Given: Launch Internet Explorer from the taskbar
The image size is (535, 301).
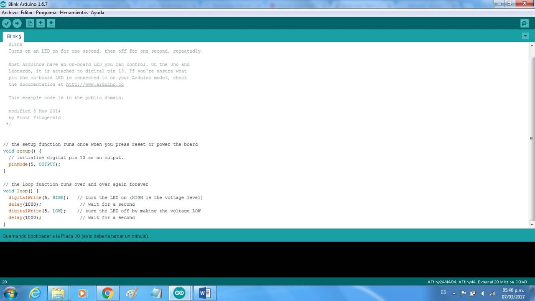Looking at the screenshot, I should [x=35, y=293].
